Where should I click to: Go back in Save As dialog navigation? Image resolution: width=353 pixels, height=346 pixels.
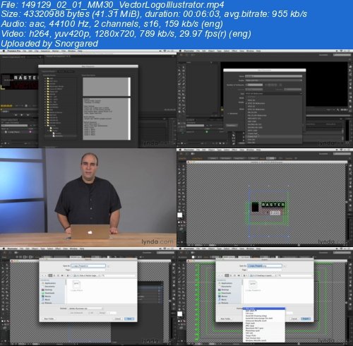(x=42, y=275)
